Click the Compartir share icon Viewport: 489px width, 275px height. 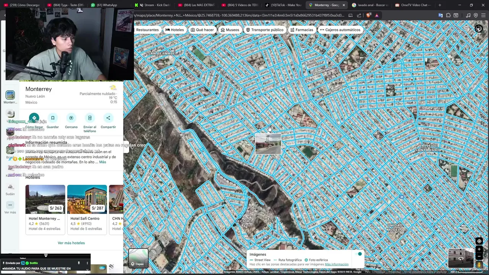(x=108, y=118)
